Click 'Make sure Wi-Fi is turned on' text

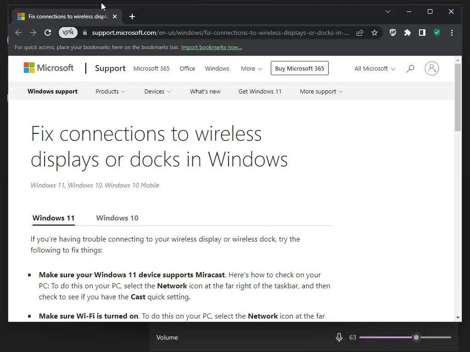click(x=89, y=316)
